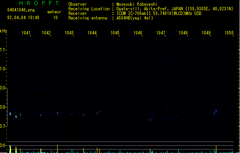This screenshot has width=240, height=153.
Task: Click frequency axis label 0.9
Action: (3, 88)
